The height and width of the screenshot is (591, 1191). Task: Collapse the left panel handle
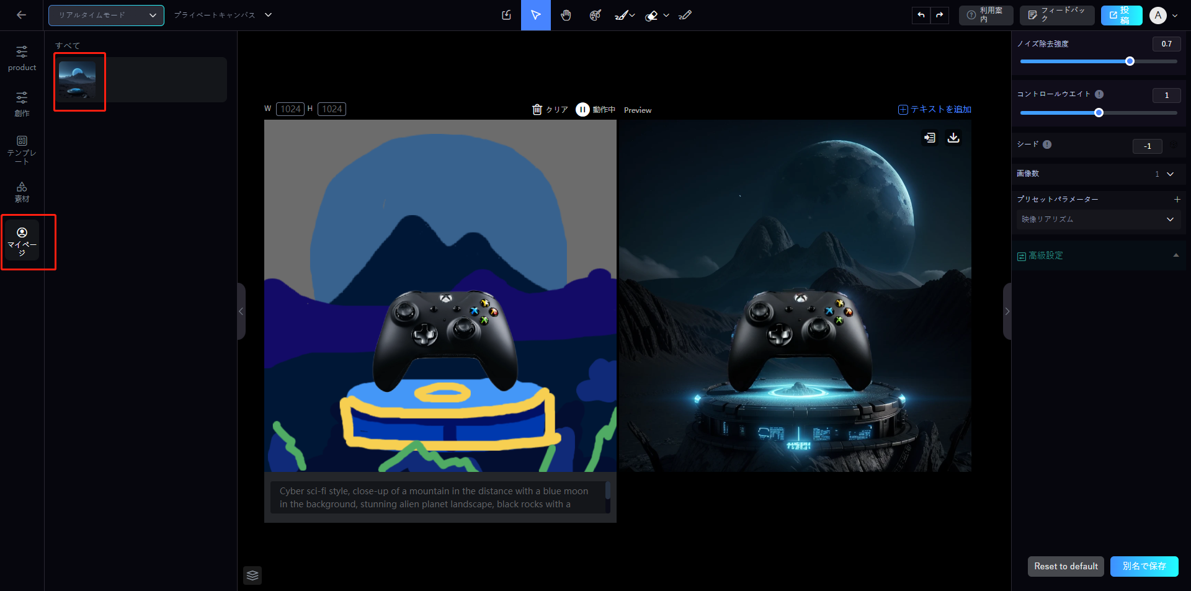[x=241, y=311]
